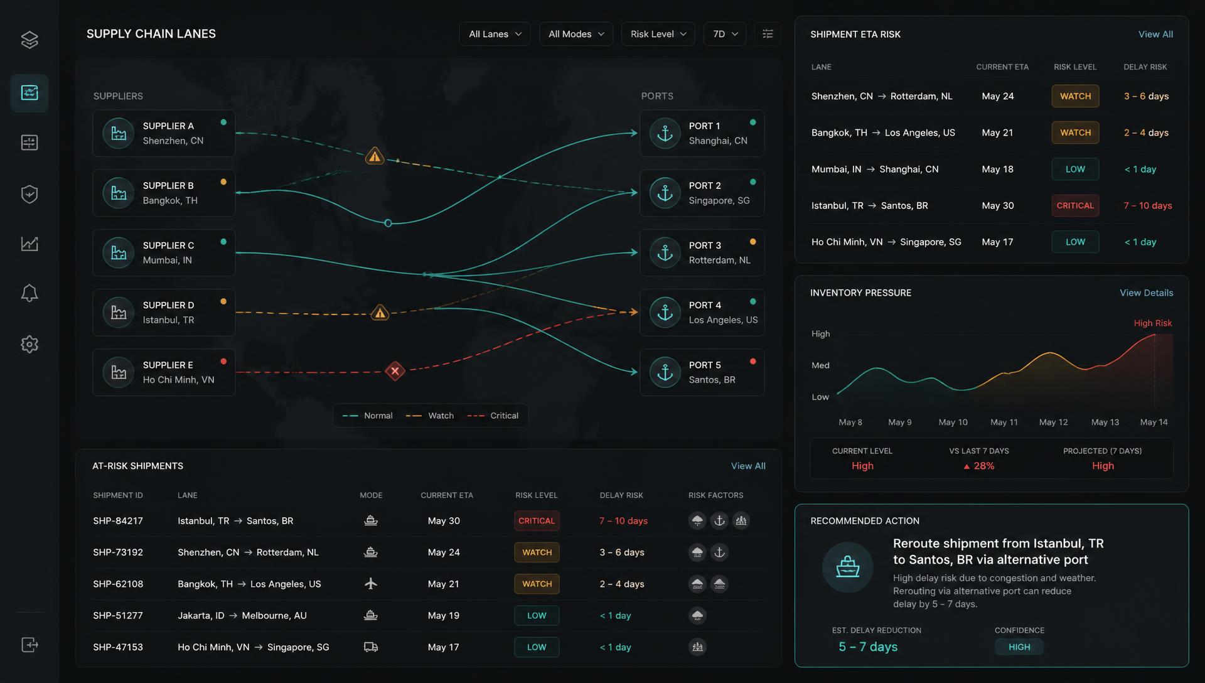Open View Details for Inventory Pressure
This screenshot has height=683, width=1205.
click(x=1146, y=293)
